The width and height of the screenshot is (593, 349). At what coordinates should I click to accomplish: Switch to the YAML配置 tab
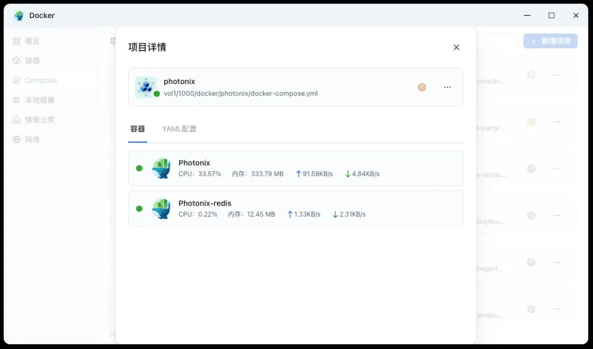click(x=179, y=129)
